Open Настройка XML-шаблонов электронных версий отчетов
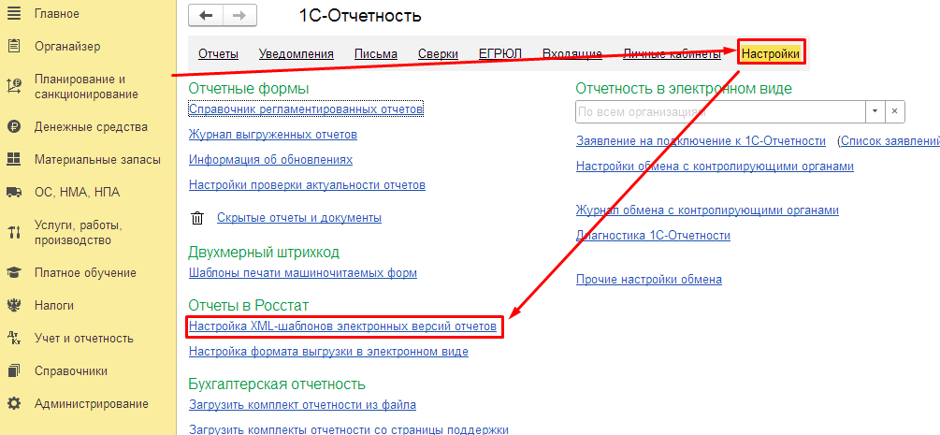 pyautogui.click(x=342, y=327)
